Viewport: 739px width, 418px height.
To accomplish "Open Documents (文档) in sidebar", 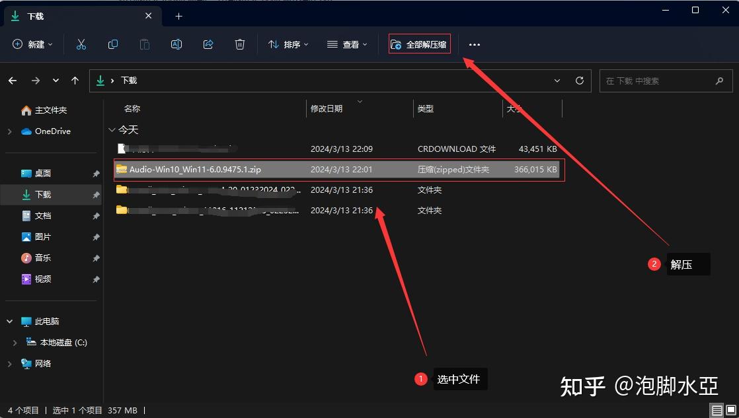I will coord(36,215).
